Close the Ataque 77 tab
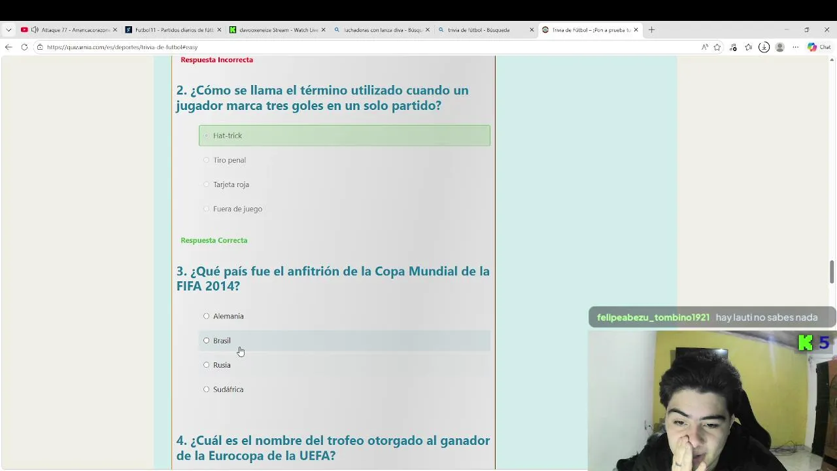 115,29
